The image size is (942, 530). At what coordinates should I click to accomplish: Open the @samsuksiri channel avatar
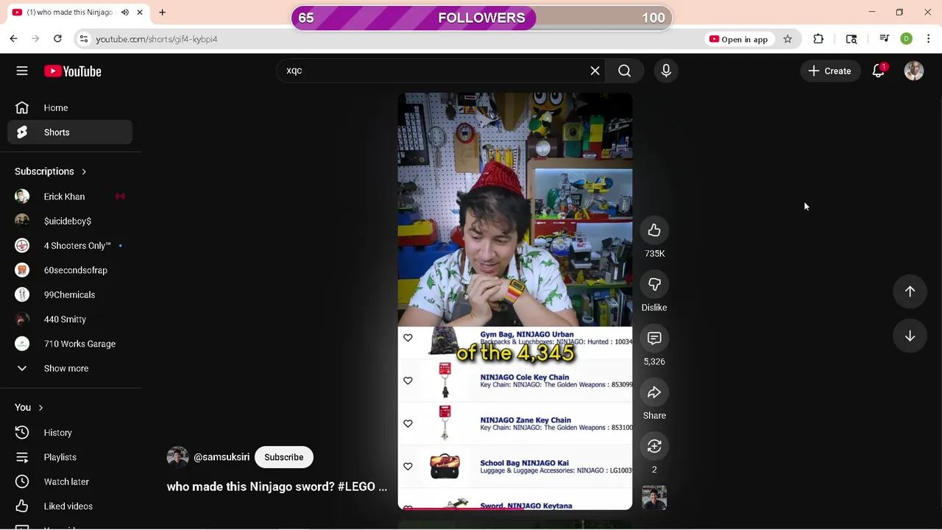pos(177,457)
